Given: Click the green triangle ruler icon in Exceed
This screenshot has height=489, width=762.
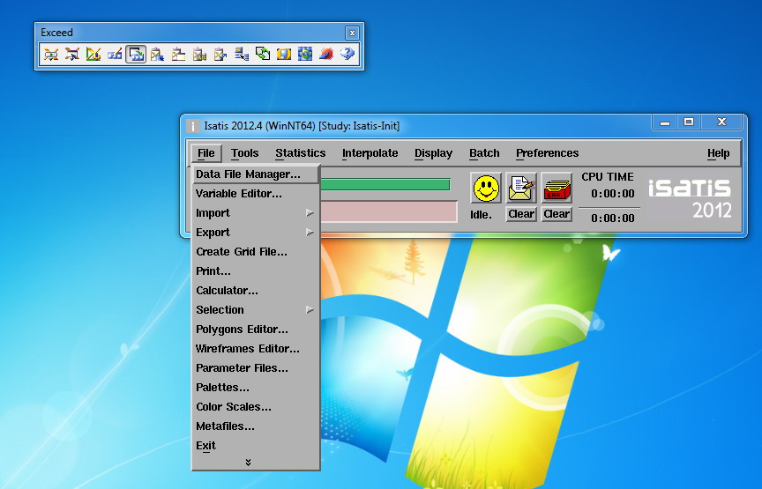Looking at the screenshot, I should (93, 54).
